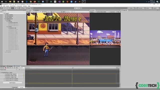Start the game with Play button
Image resolution: width=160 pixels, height=90 pixels.
click(x=75, y=8)
